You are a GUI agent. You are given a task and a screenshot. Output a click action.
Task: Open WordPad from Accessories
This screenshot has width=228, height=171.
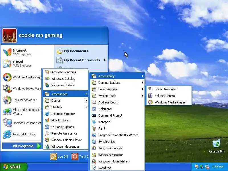click(x=117, y=168)
